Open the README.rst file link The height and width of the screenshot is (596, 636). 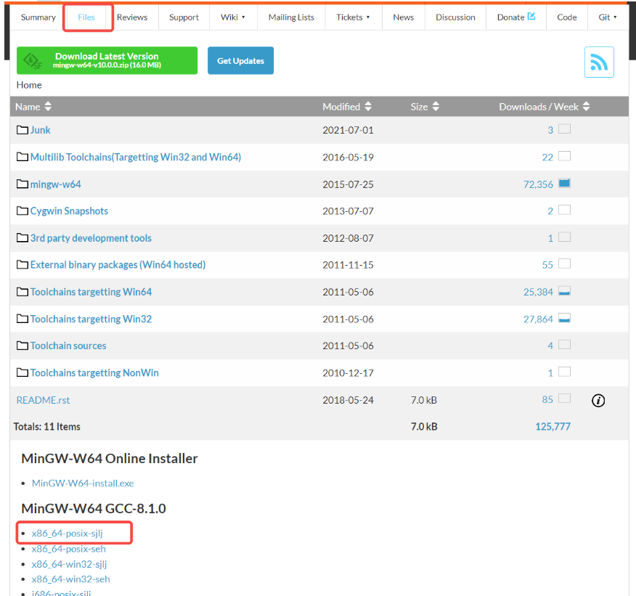(43, 400)
